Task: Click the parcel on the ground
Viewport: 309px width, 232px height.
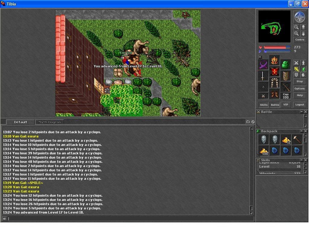Action: 118,73
